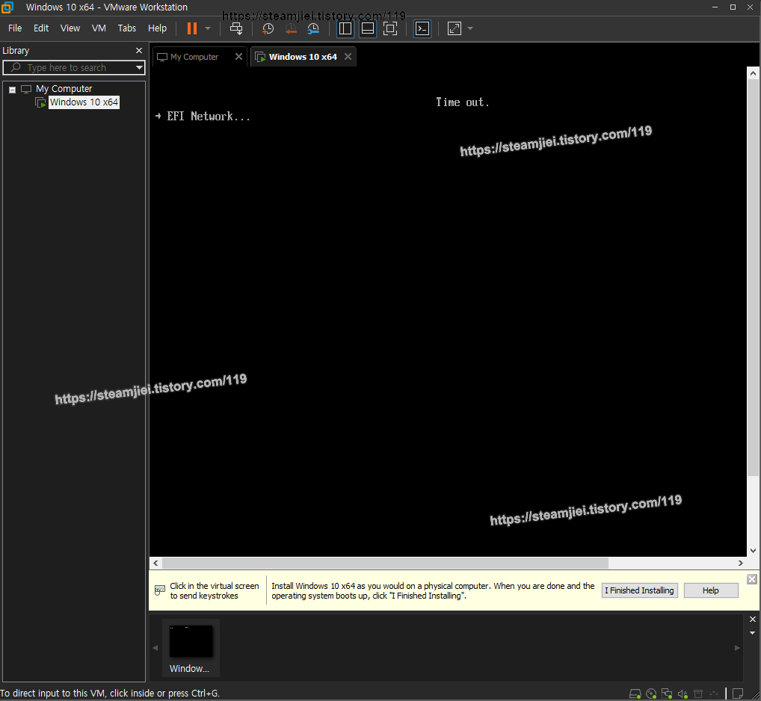Open the power options dropdown arrow

click(209, 28)
